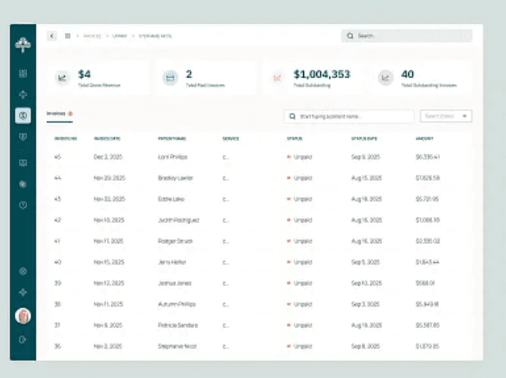Click the Total Paid Invoices card icon
Image resolution: width=506 pixels, height=378 pixels.
(x=170, y=78)
